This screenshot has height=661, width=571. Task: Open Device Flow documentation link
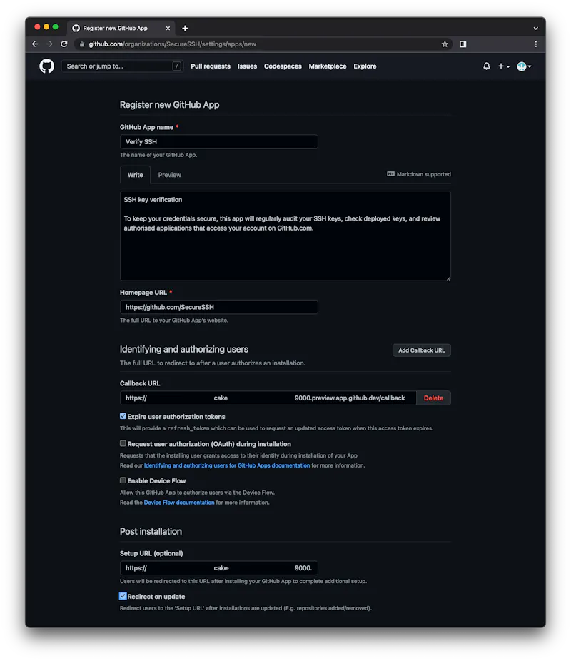point(179,503)
